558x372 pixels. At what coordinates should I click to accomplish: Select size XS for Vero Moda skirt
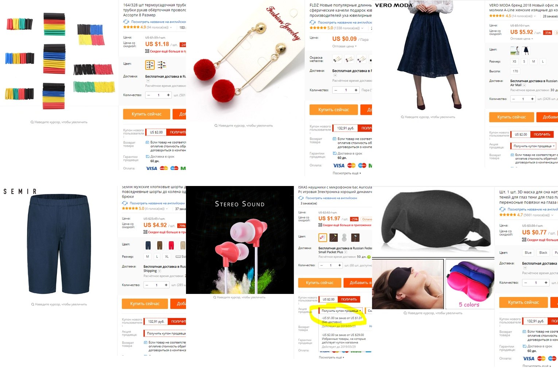[514, 61]
